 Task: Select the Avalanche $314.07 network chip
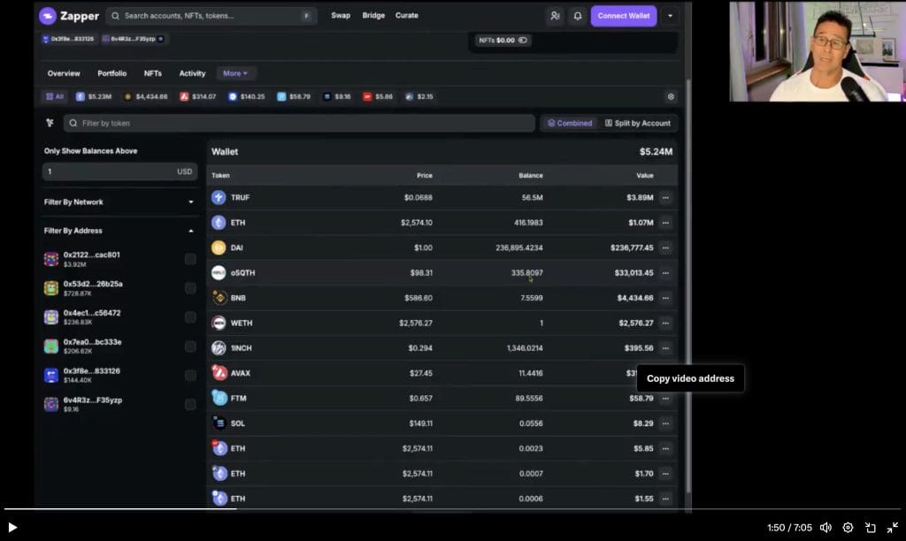[x=197, y=96]
